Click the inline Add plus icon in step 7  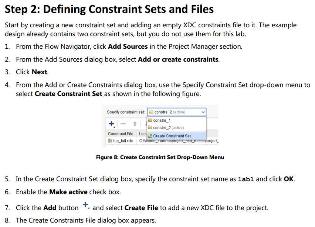point(86,205)
